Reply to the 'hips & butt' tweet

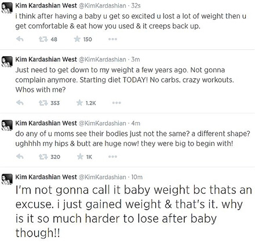click(x=20, y=157)
